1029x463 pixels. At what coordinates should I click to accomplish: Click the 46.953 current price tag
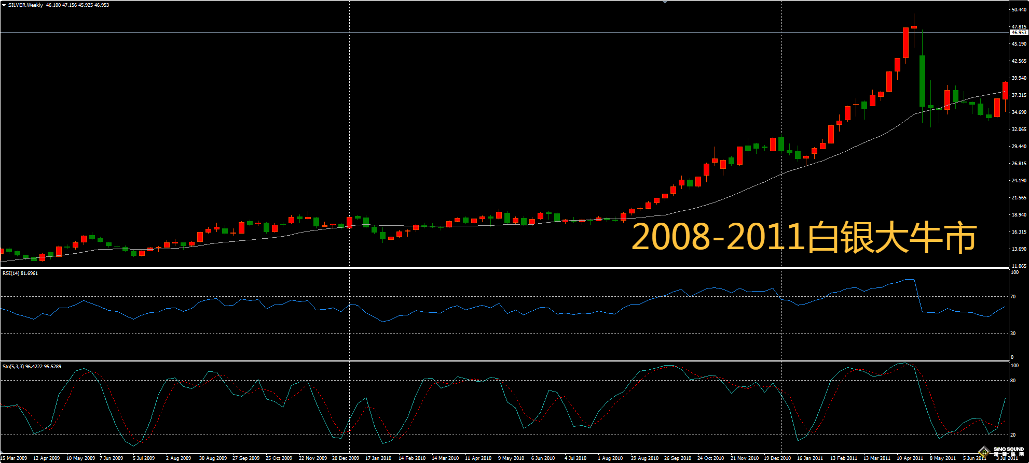pyautogui.click(x=1019, y=32)
